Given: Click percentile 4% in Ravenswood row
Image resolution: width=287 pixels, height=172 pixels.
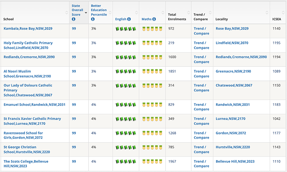Looking at the screenshot, I should [93, 133].
